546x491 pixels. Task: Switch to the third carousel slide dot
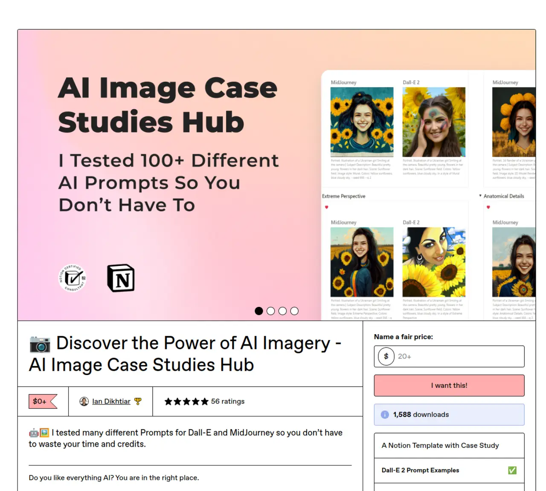(x=282, y=311)
